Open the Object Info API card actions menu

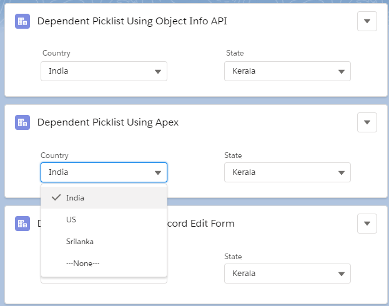[367, 21]
